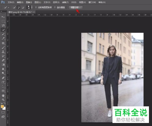Select the Rectangular Marquee tool
The width and height of the screenshot is (152, 126).
[x=3, y=21]
